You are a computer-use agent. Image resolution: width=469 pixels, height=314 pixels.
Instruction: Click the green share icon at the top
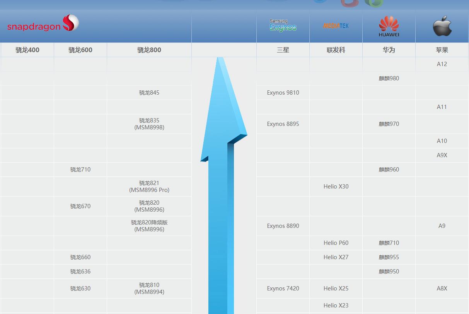click(x=373, y=3)
